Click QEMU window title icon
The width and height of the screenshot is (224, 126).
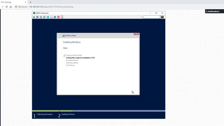pos(34,13)
